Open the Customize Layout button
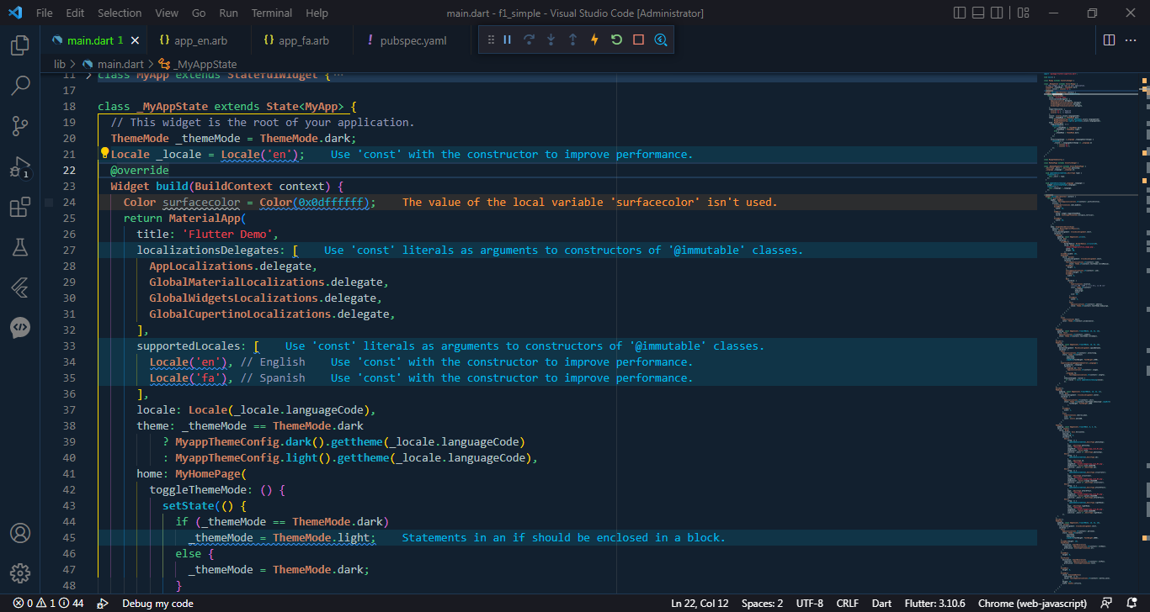 click(x=1022, y=13)
